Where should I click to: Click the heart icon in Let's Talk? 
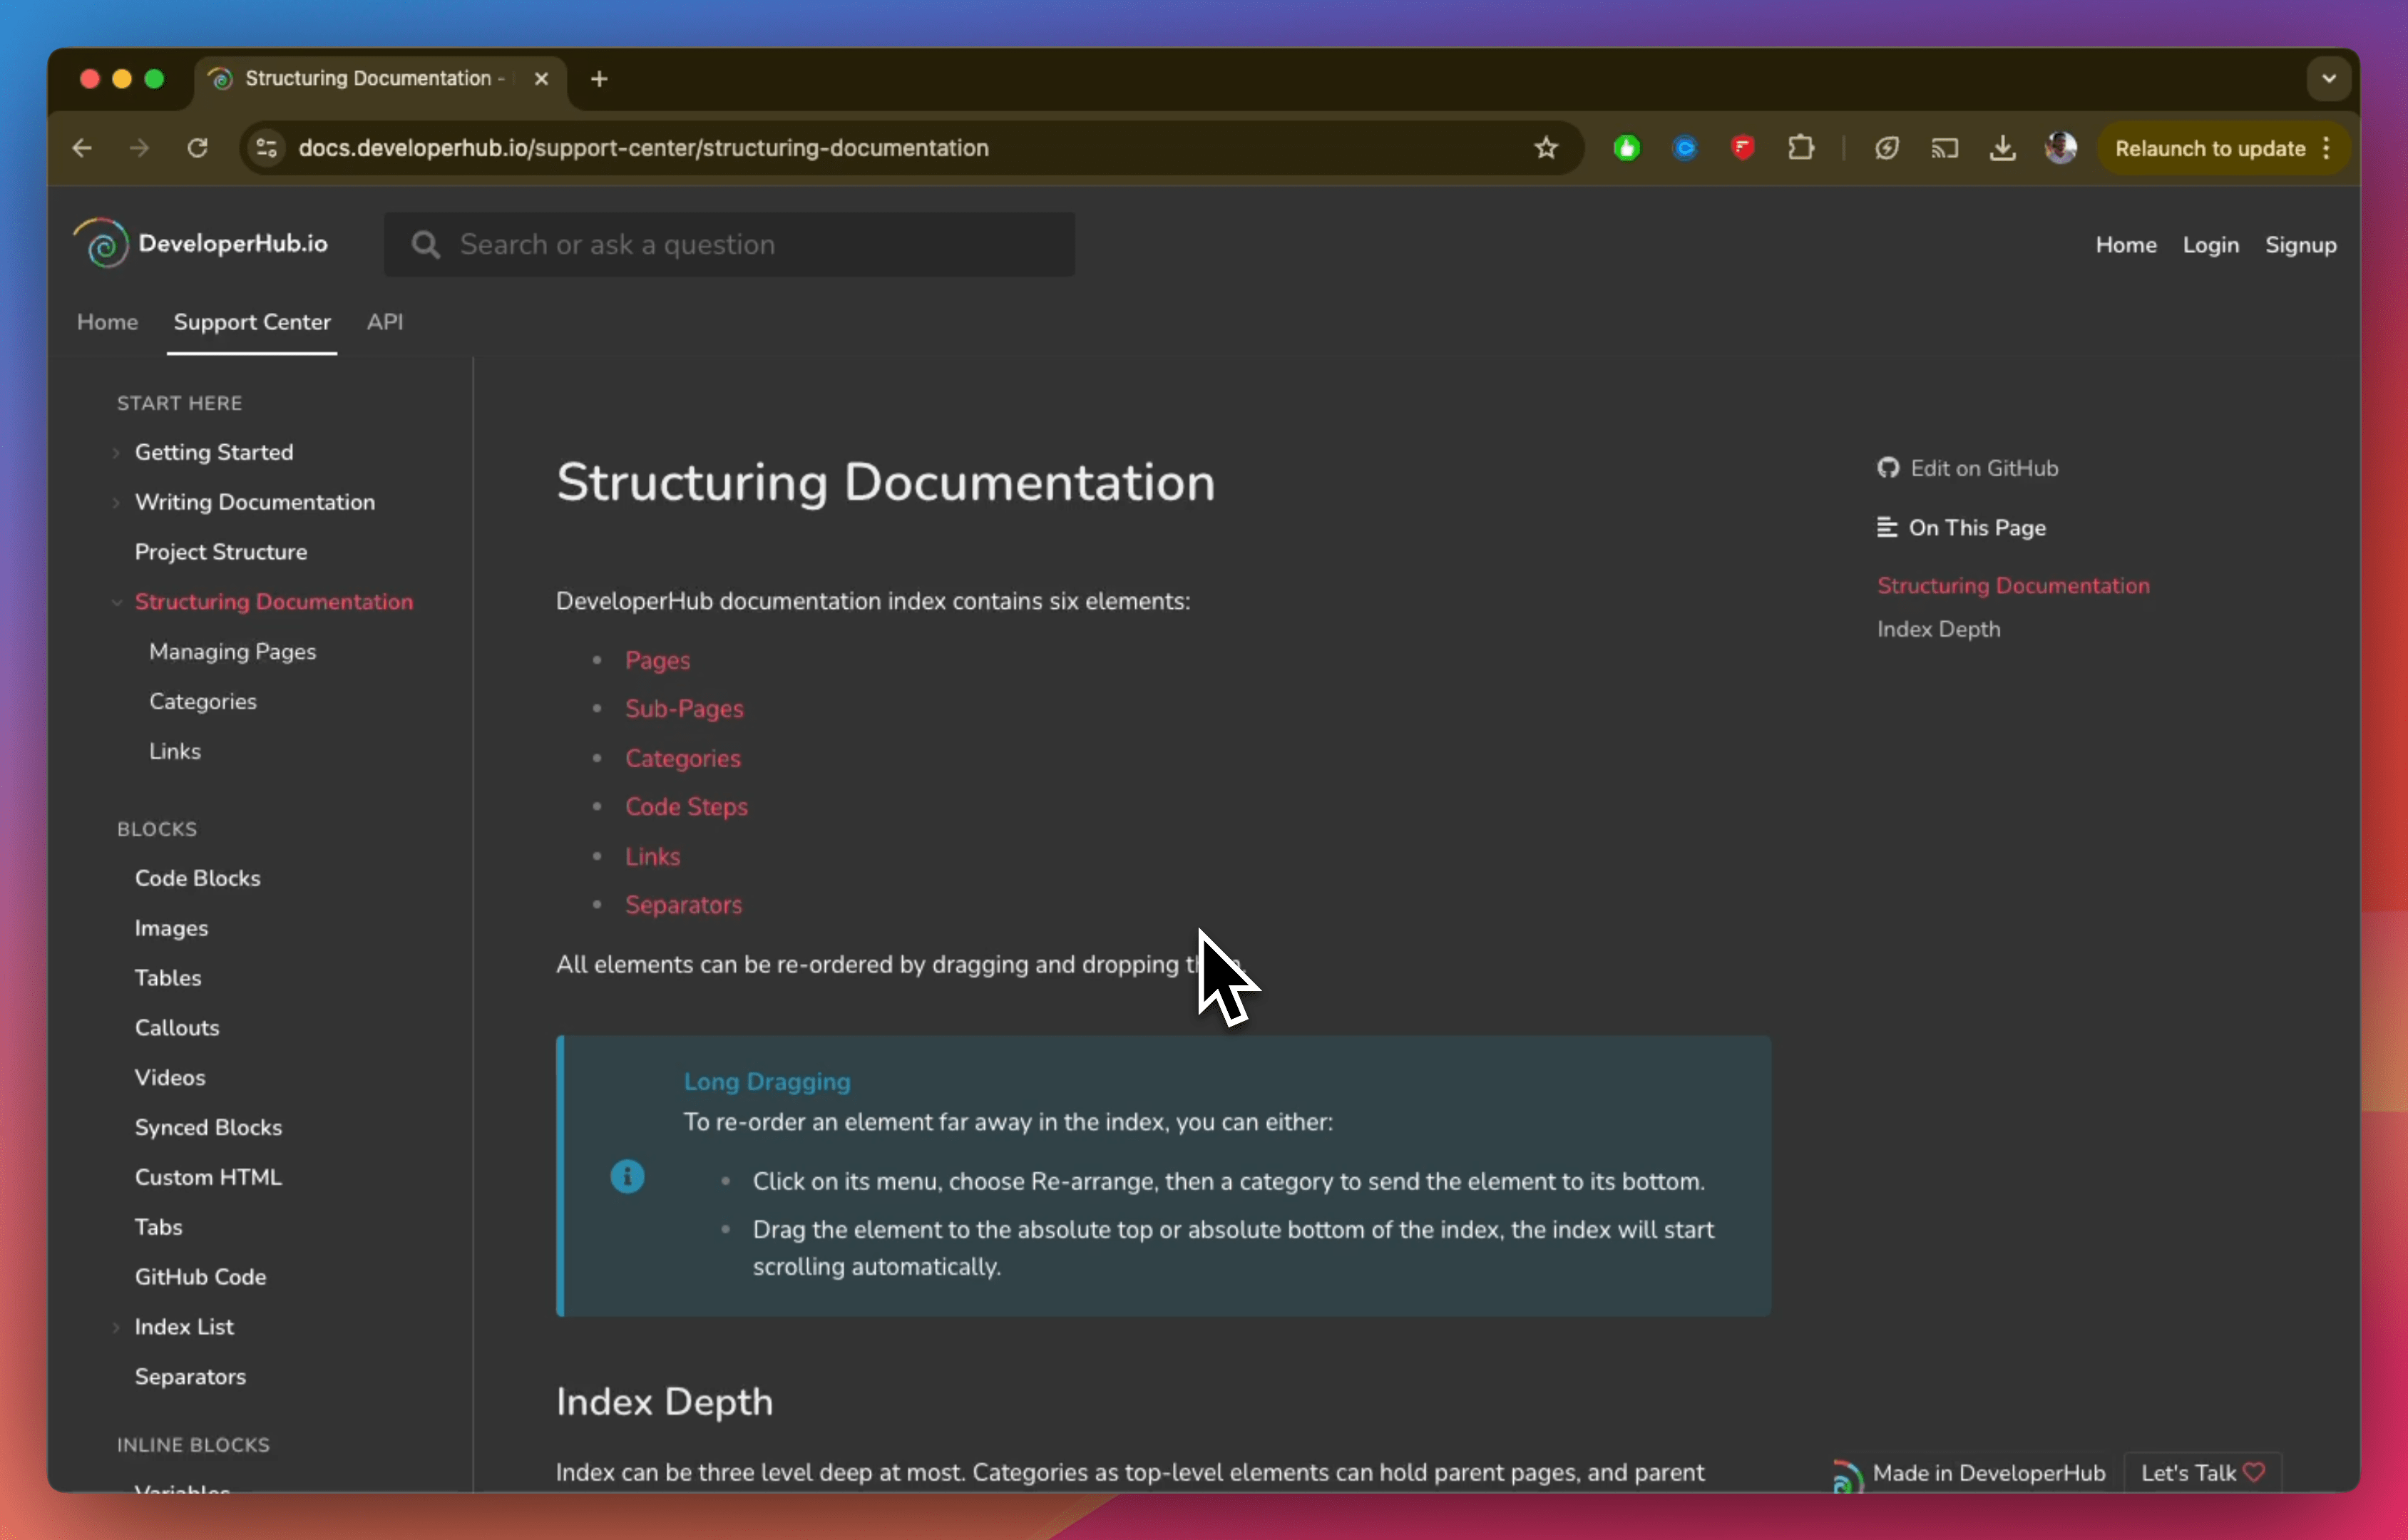(x=2254, y=1472)
